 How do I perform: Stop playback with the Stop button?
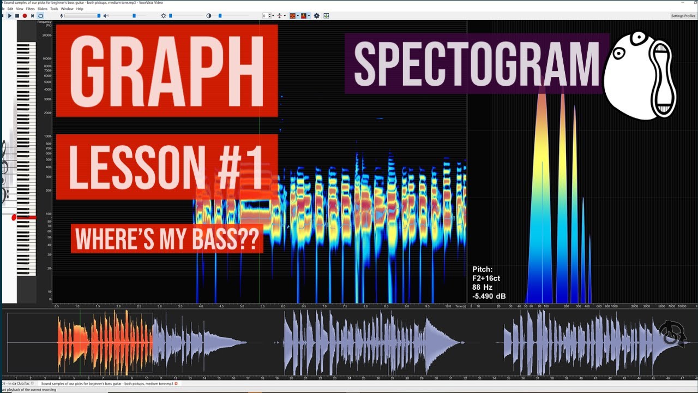17,16
